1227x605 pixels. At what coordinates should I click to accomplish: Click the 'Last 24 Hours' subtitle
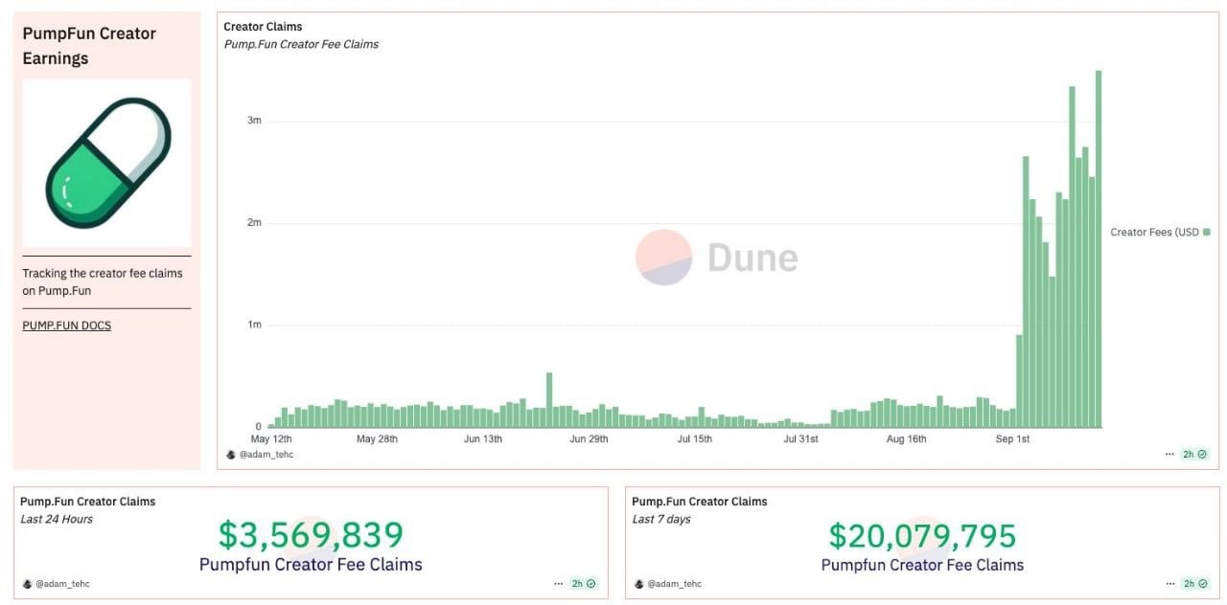coord(57,519)
